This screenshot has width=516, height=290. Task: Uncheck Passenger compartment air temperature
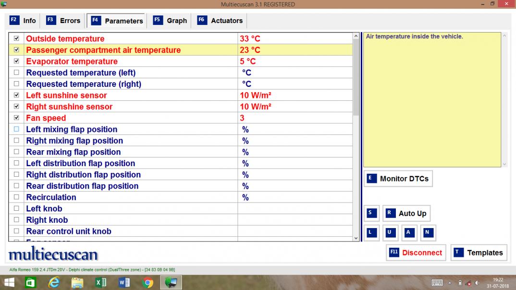(16, 50)
